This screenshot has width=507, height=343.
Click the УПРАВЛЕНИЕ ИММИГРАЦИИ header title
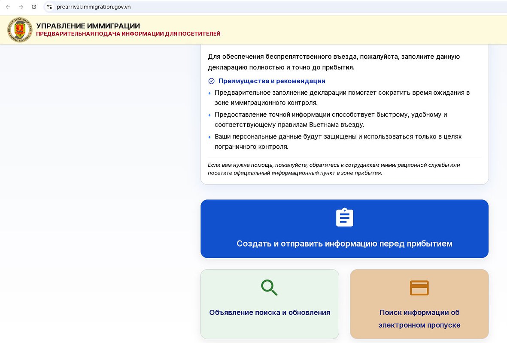88,26
